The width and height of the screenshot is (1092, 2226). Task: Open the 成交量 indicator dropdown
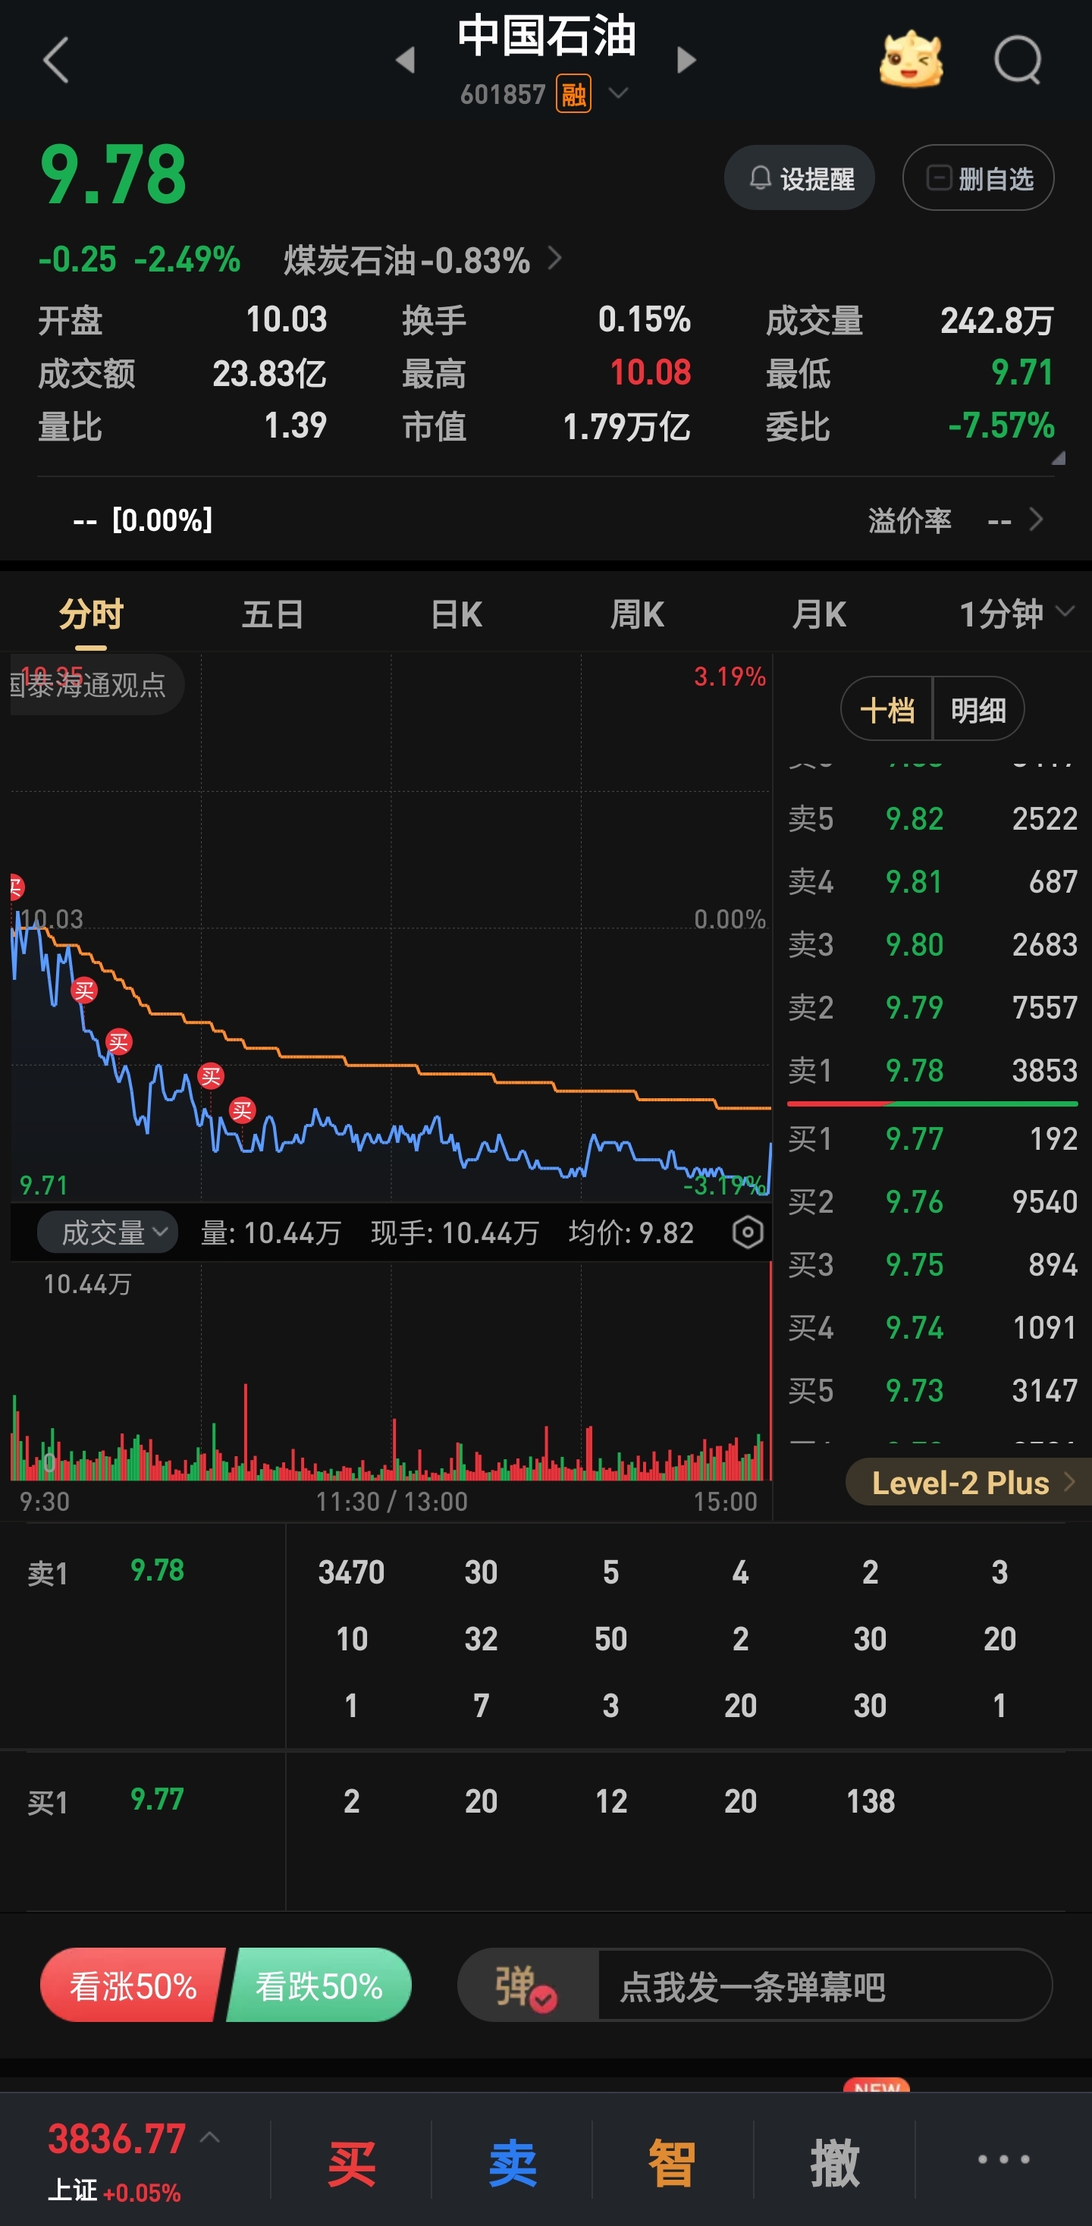pos(108,1232)
